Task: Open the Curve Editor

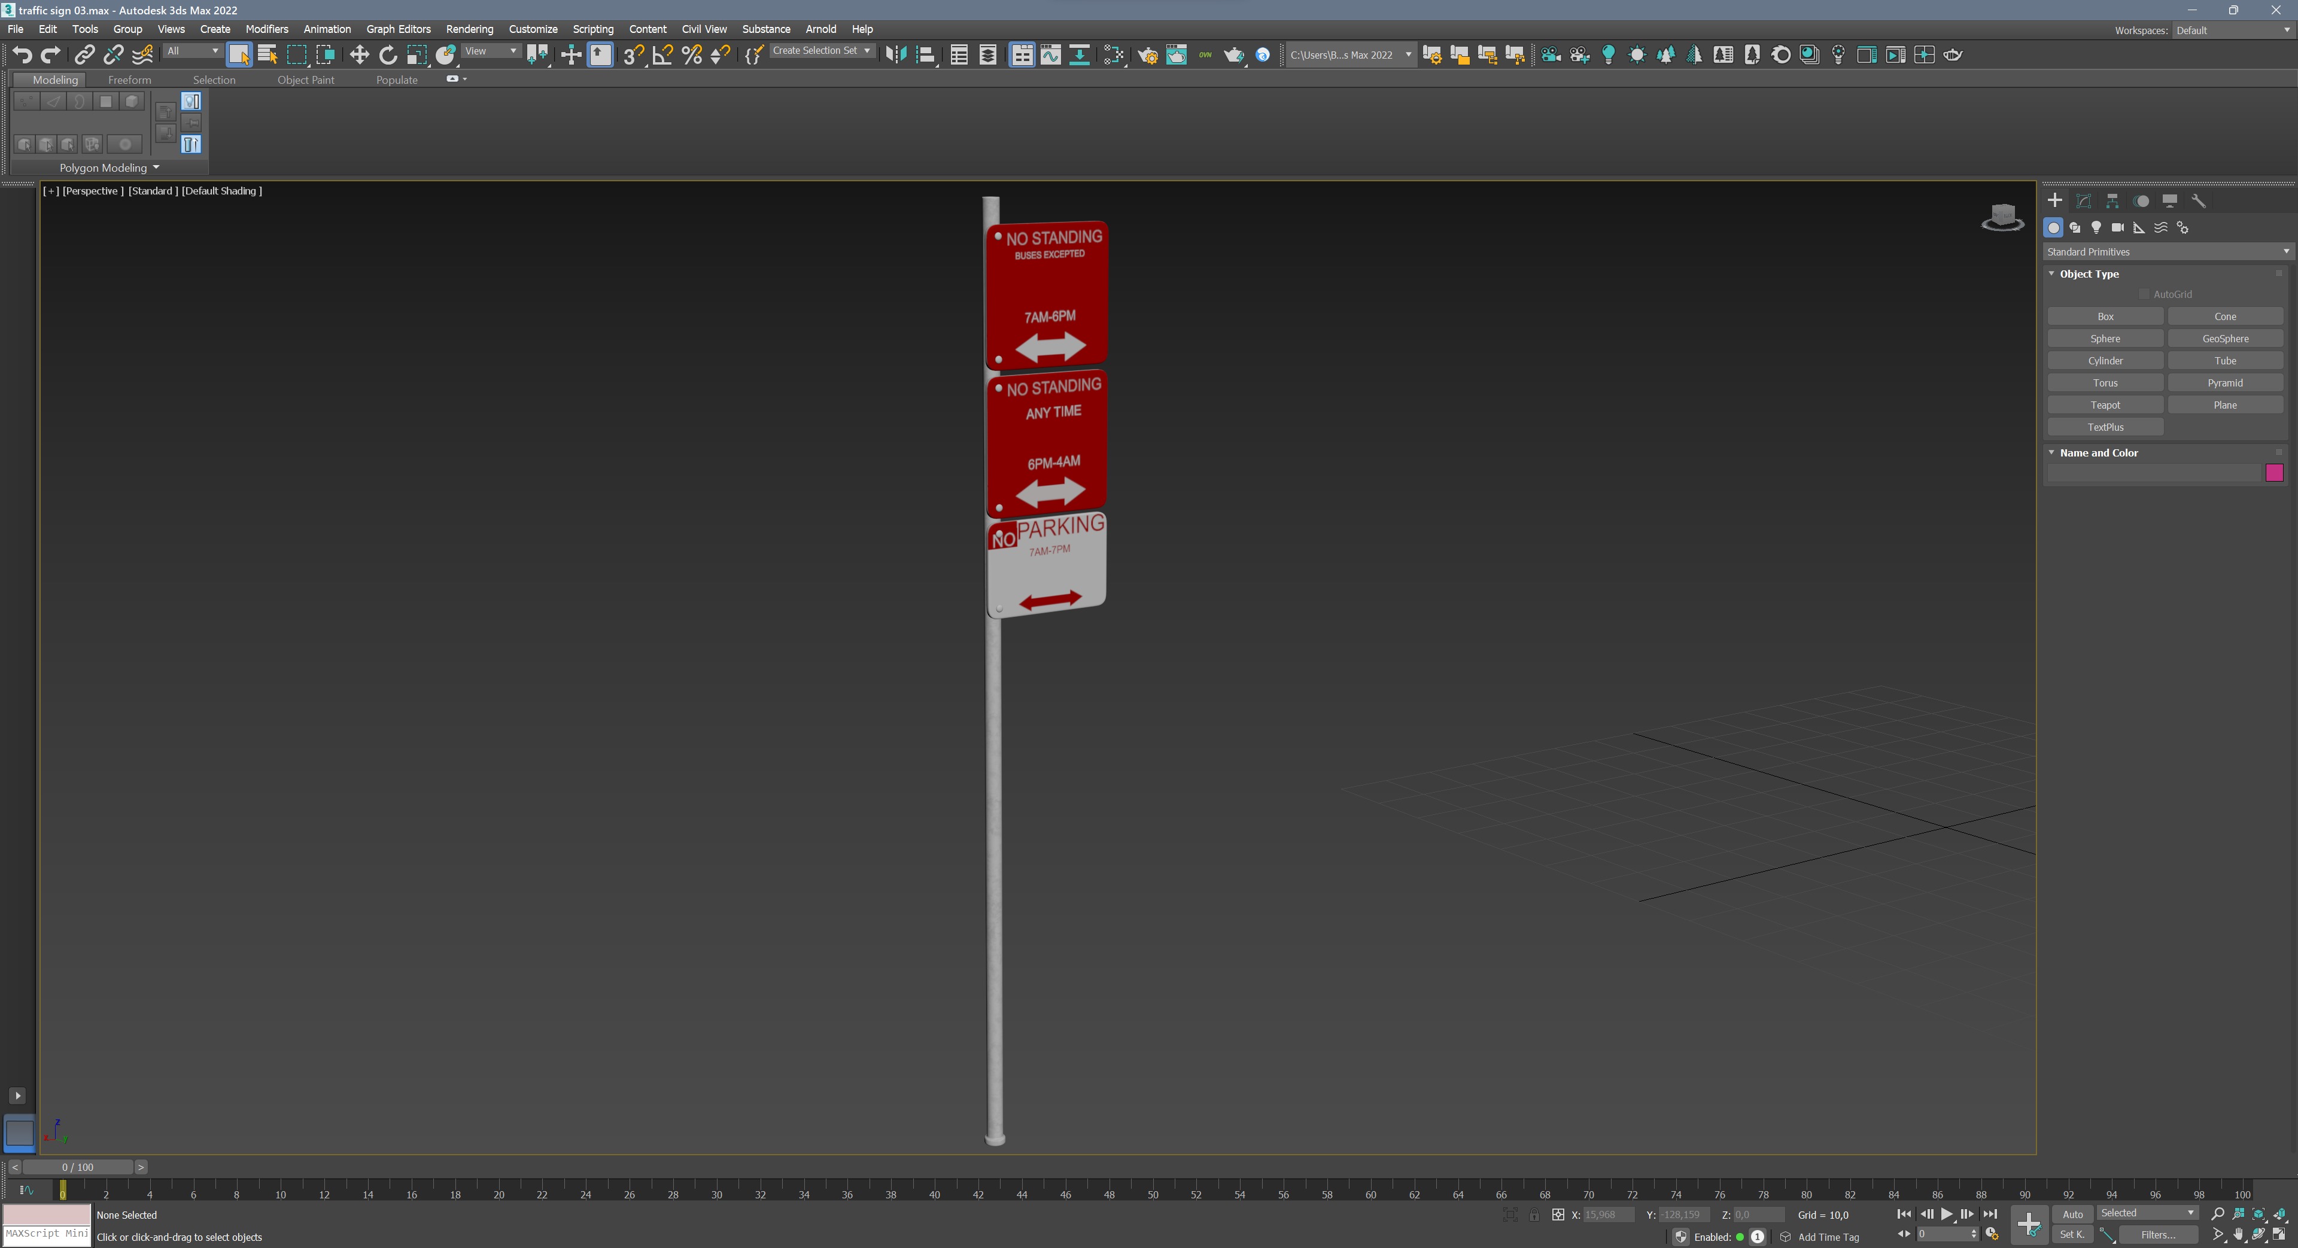Action: pos(1051,54)
